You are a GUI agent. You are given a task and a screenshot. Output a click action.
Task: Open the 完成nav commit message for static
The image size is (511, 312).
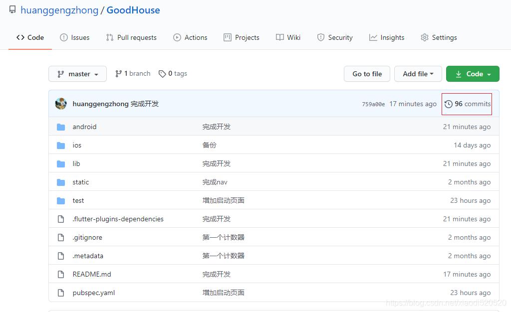pyautogui.click(x=215, y=182)
